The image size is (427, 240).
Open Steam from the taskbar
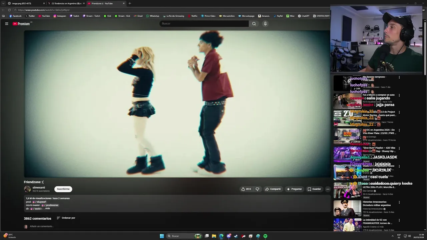click(x=236, y=236)
